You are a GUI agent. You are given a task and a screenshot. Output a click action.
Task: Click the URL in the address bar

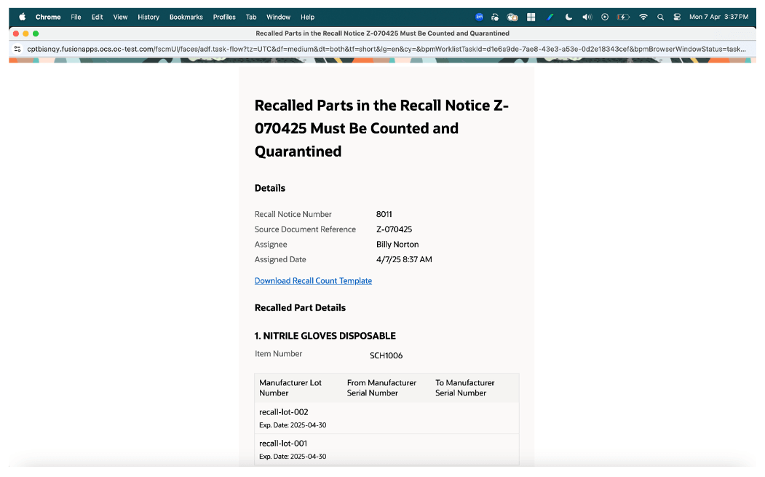(386, 49)
